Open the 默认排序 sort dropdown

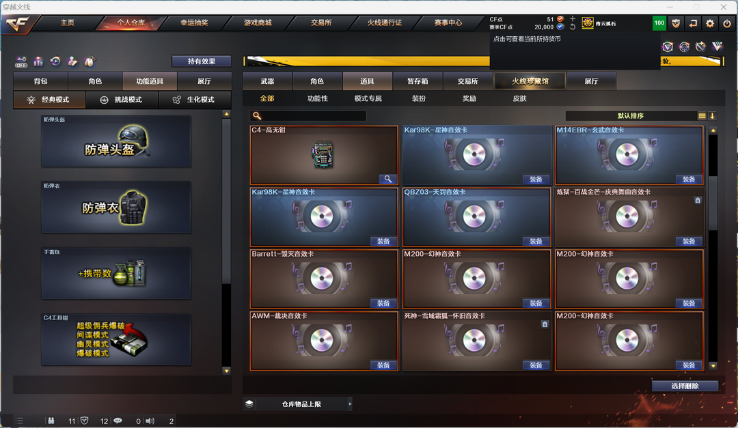[631, 115]
